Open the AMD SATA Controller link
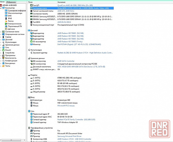This screenshot has width=173, height=142. tap(66, 61)
